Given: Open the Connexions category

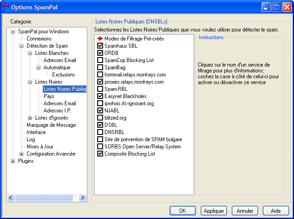Looking at the screenshot, I should click(39, 39).
